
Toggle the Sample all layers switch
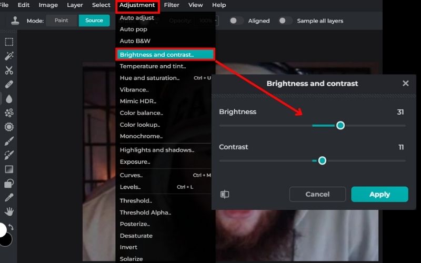(x=285, y=21)
